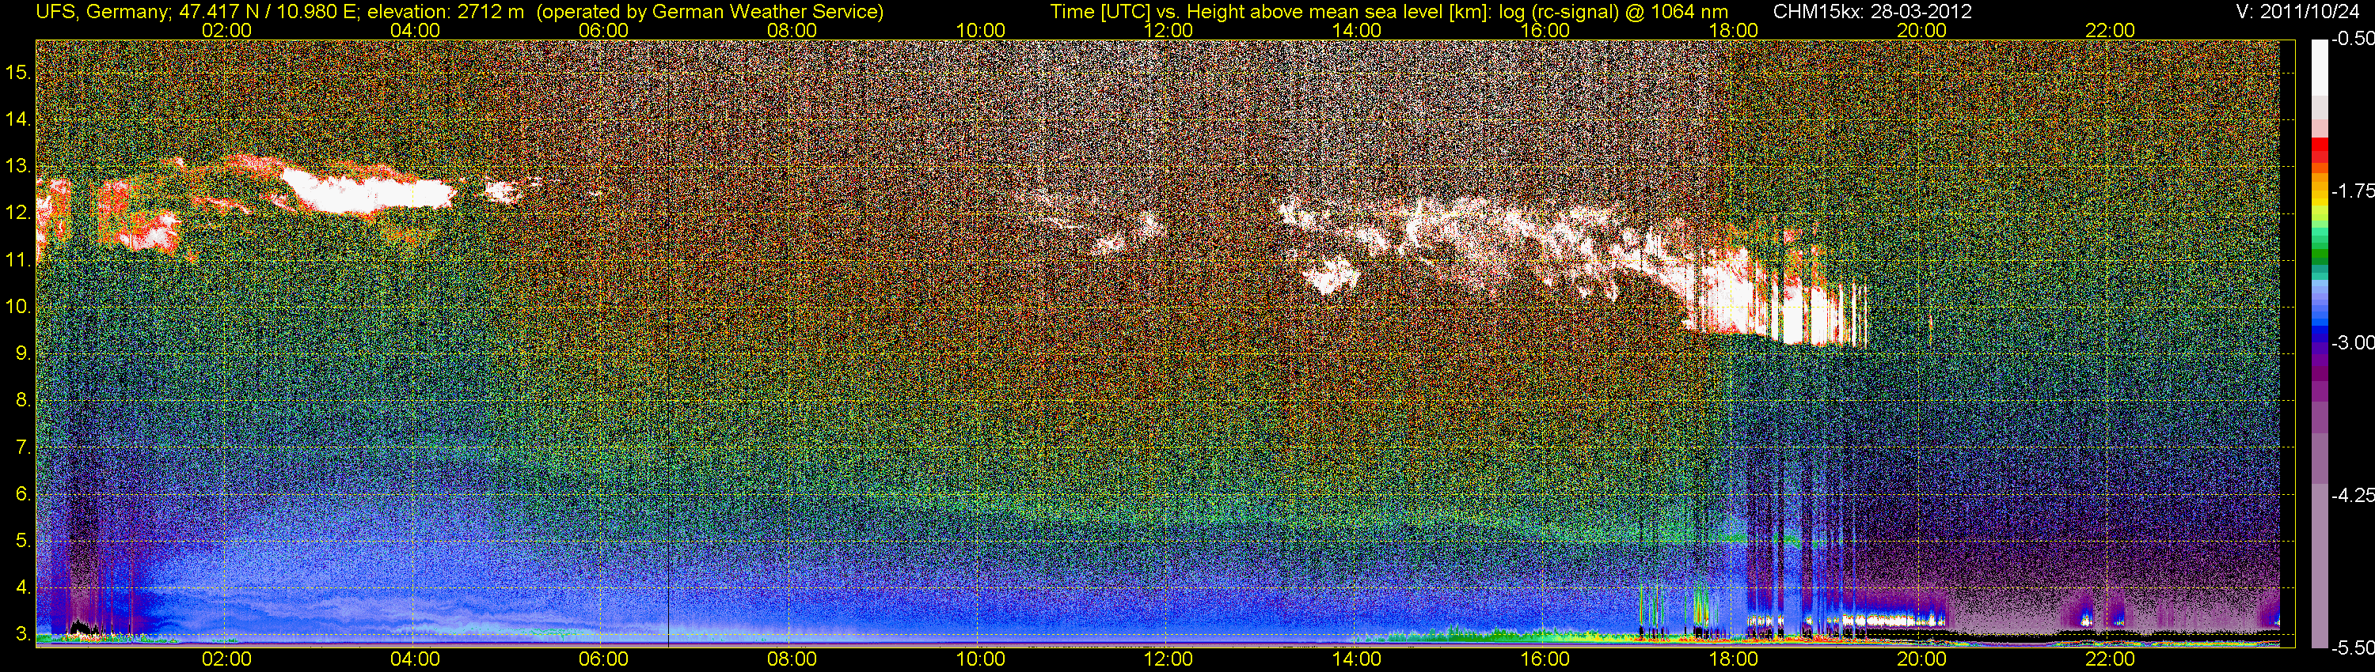
Task: Click the 02:00 label on the upper time axis
Action: tap(226, 30)
